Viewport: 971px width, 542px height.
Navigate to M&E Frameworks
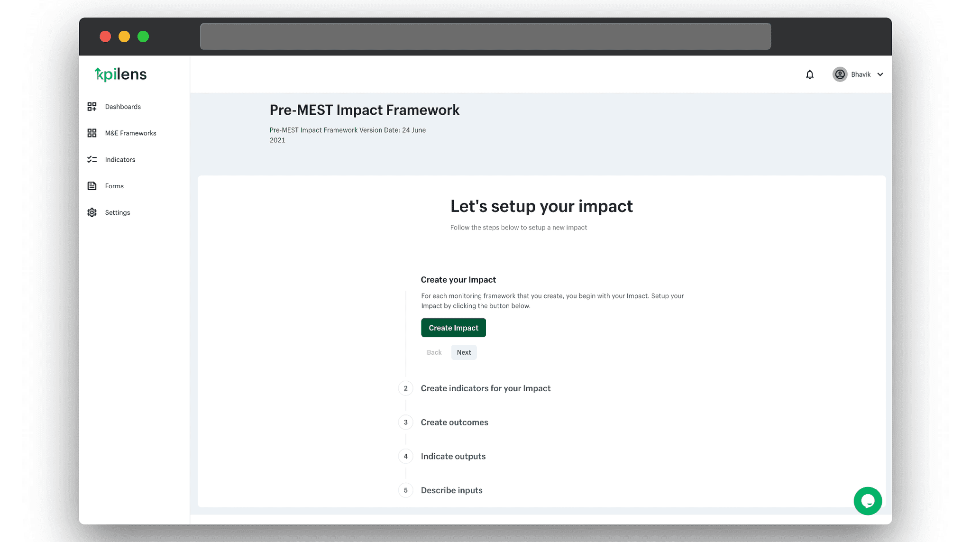point(131,132)
